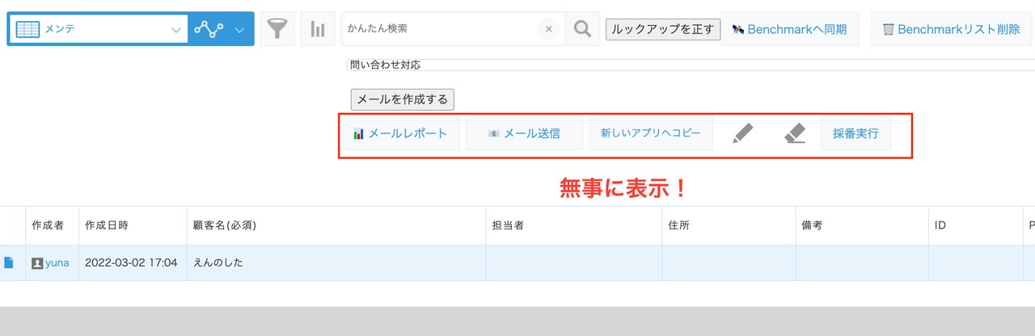Click the ルックアップを正す button
Screen dimensions: 1035x336
point(662,29)
